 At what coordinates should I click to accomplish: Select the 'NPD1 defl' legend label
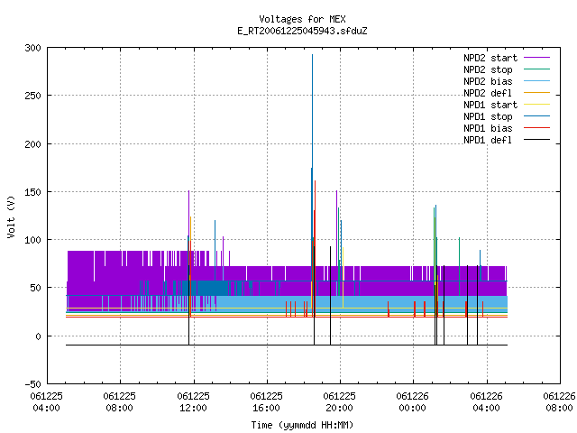[x=488, y=141]
